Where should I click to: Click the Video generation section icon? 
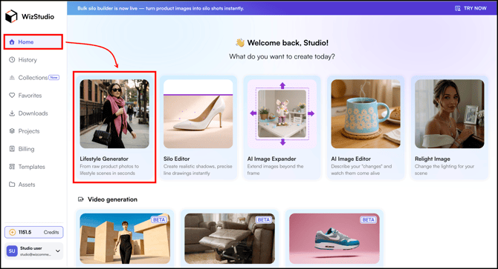[81, 199]
